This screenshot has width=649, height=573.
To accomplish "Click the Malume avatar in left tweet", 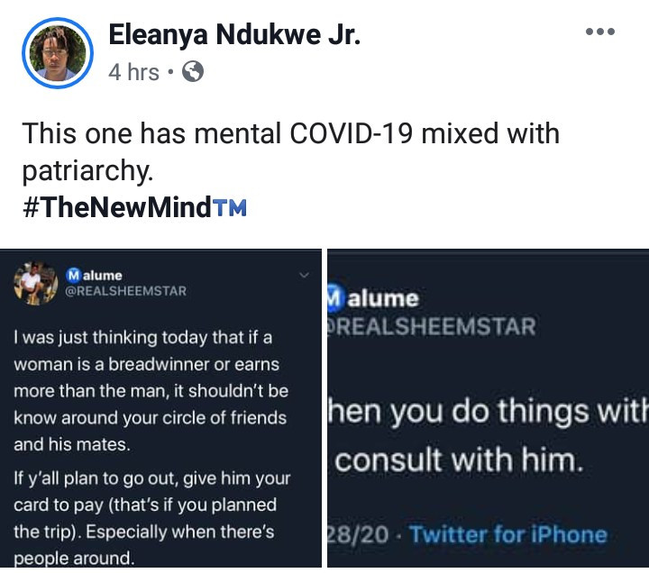I will pyautogui.click(x=35, y=284).
